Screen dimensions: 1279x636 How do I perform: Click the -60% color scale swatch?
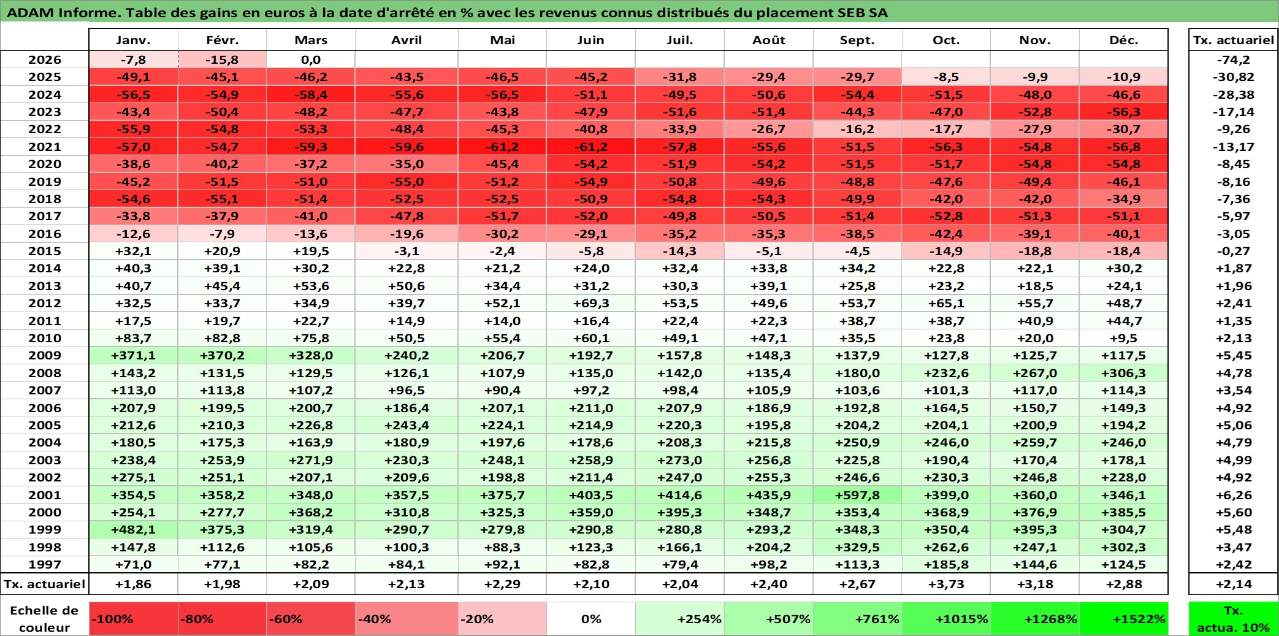tap(311, 619)
